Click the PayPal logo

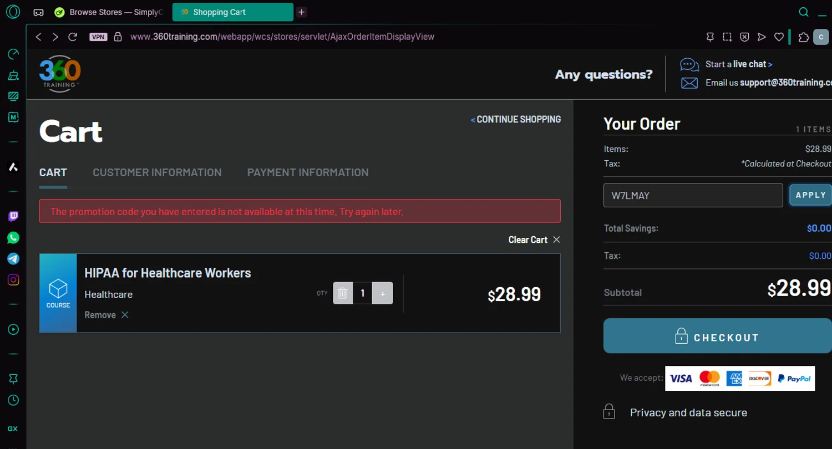[x=794, y=379]
